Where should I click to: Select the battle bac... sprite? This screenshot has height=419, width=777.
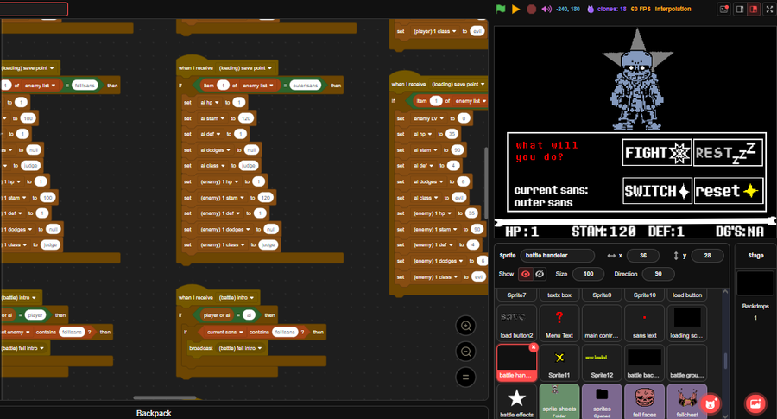pyautogui.click(x=644, y=363)
